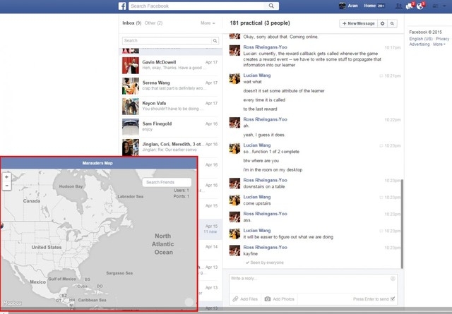The width and height of the screenshot is (452, 314).
Task: Search within the conversation magnifier button
Action: click(392, 23)
